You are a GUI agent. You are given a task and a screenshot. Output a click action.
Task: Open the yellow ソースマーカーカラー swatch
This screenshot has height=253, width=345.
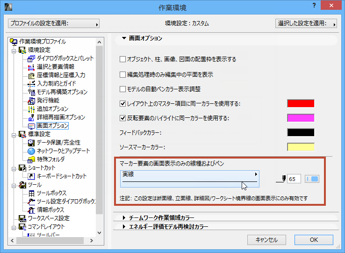(301, 147)
